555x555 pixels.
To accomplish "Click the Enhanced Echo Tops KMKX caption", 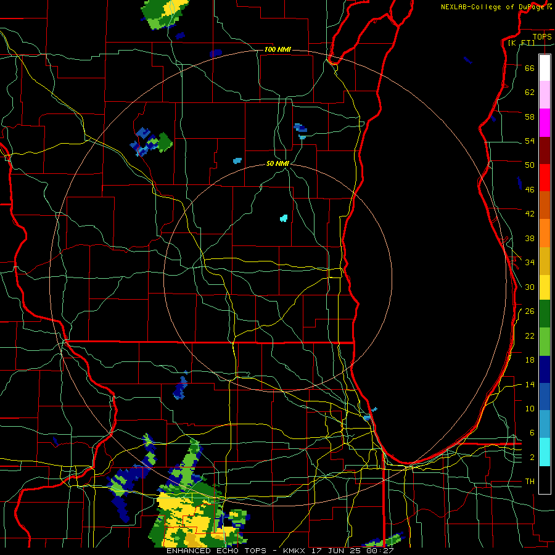I will pyautogui.click(x=279, y=551).
